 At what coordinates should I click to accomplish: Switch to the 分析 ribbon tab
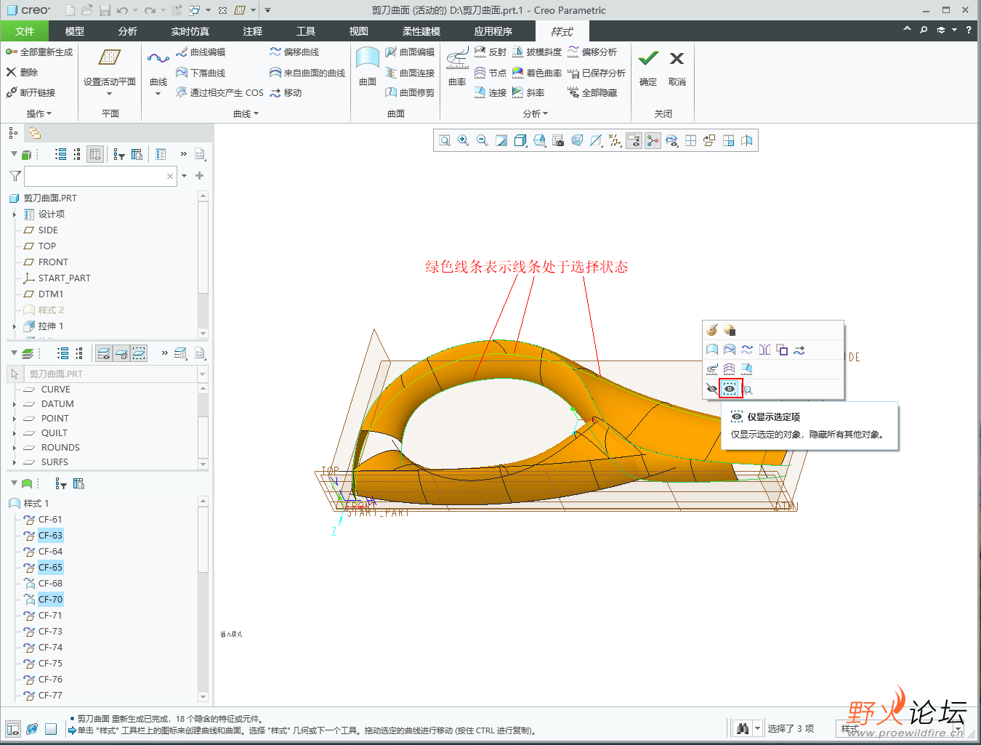pyautogui.click(x=128, y=31)
